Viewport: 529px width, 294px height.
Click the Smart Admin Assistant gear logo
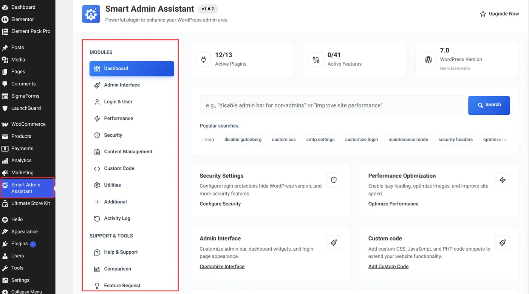point(91,14)
